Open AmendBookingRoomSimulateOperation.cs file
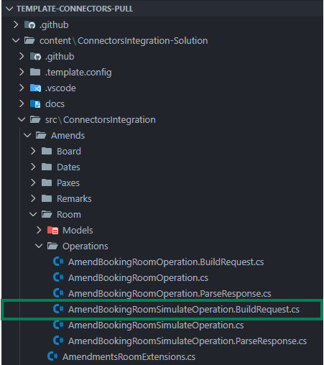Screen dimensions: 324x365 [x=156, y=325]
